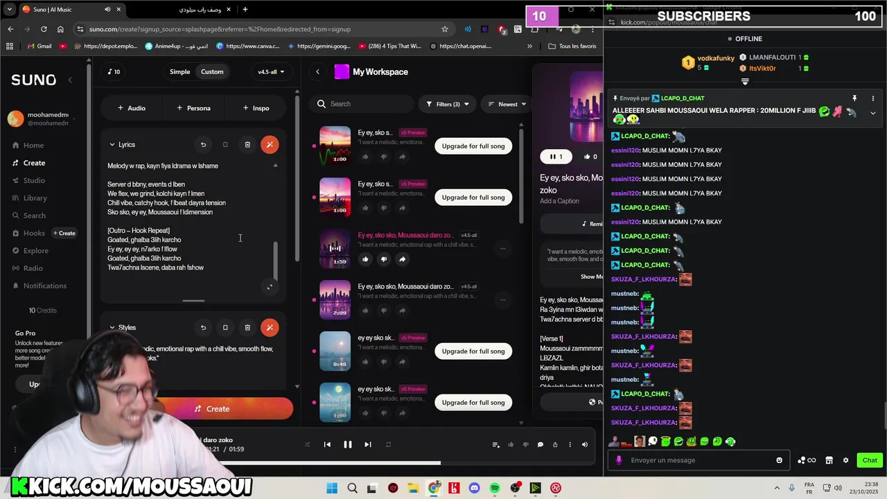Clear styles with the Styles trash icon

[247, 327]
